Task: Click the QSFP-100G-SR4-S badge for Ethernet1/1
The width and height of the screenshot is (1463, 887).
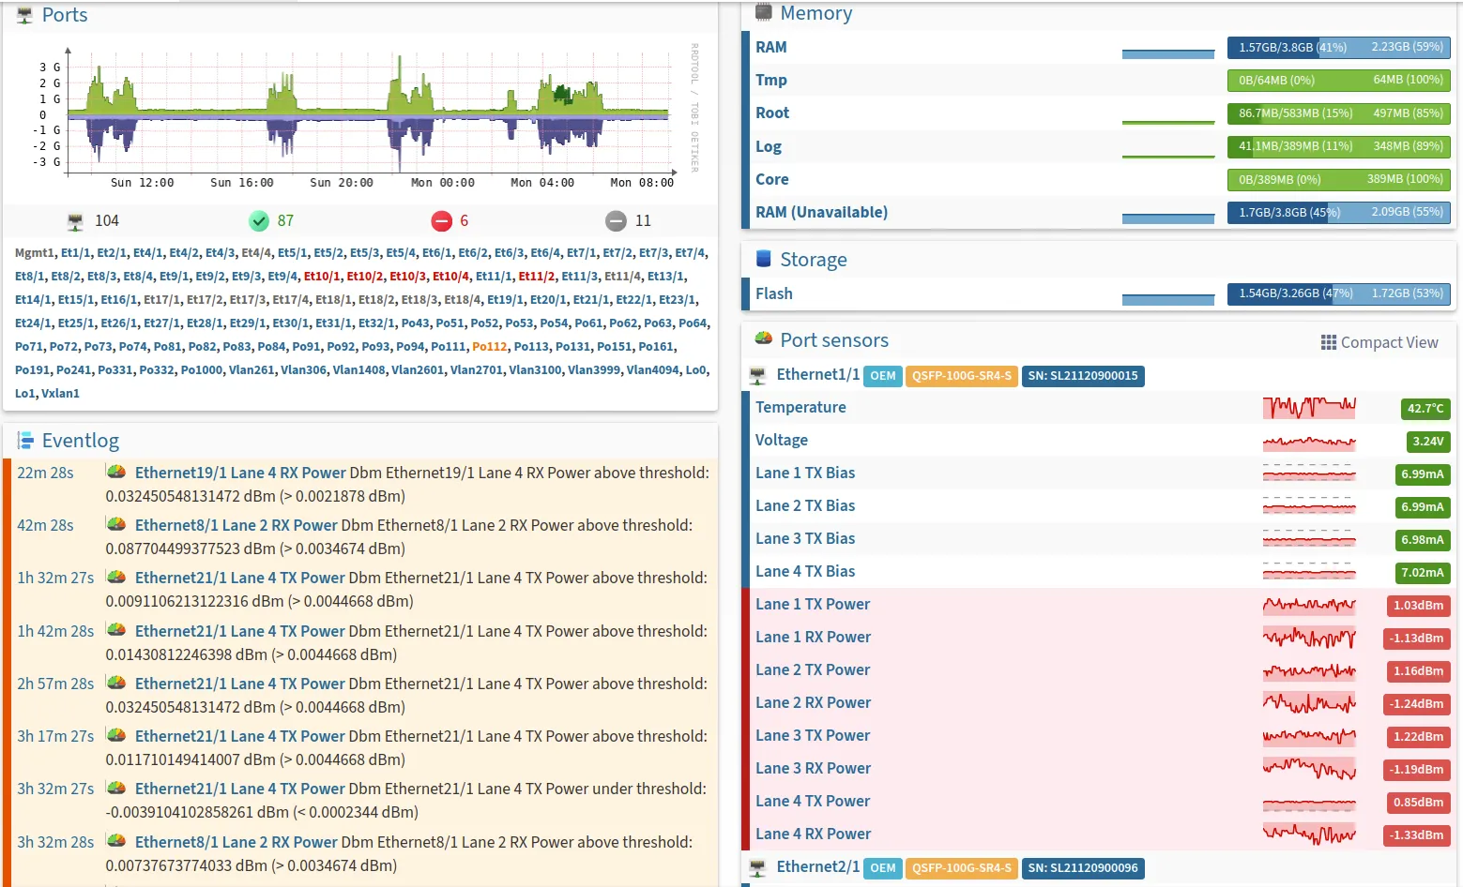Action: pyautogui.click(x=961, y=376)
